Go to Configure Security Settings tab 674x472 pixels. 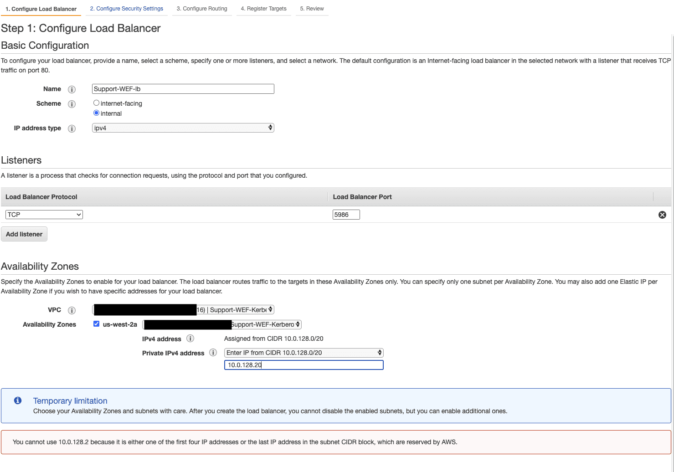coord(126,9)
